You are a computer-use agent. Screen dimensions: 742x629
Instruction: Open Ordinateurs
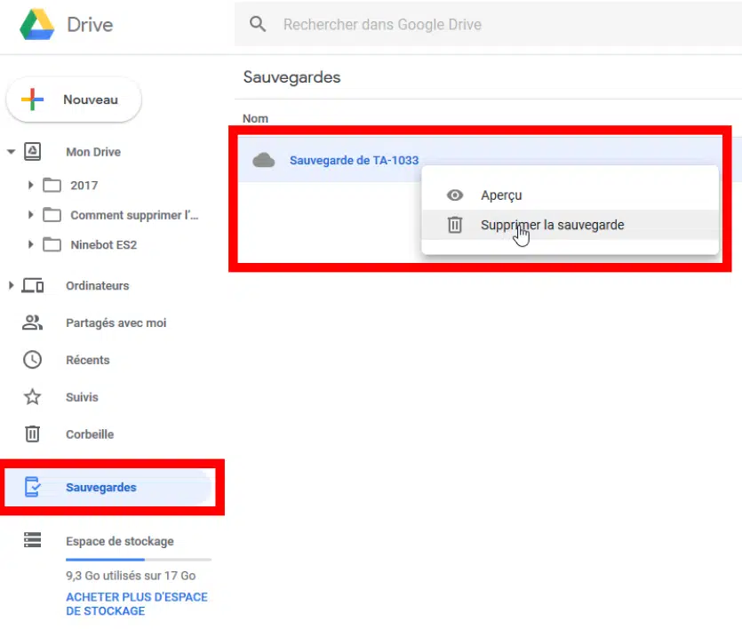coord(98,286)
